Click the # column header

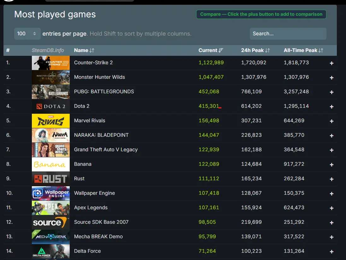(8, 50)
